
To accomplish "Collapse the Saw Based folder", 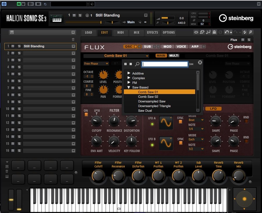I will 129,87.
